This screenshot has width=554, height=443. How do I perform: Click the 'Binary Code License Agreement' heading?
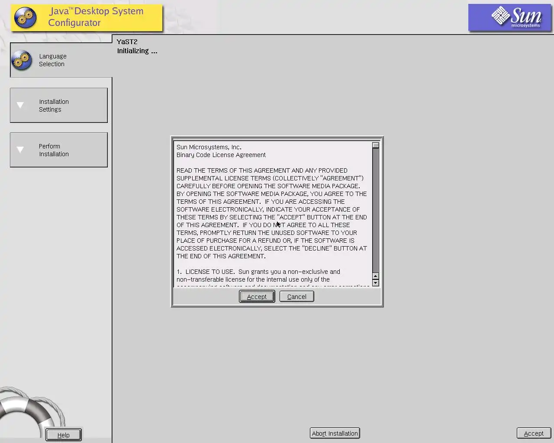(221, 155)
